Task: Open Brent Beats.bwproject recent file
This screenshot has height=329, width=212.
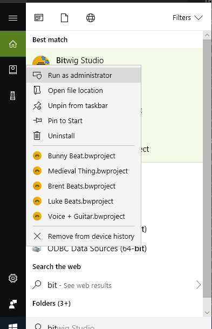Action: coord(84,186)
